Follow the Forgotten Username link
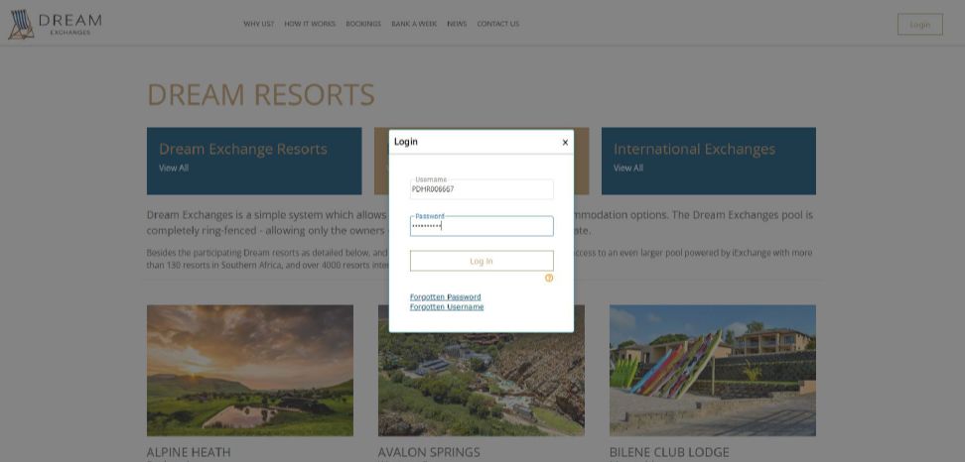 pos(447,307)
